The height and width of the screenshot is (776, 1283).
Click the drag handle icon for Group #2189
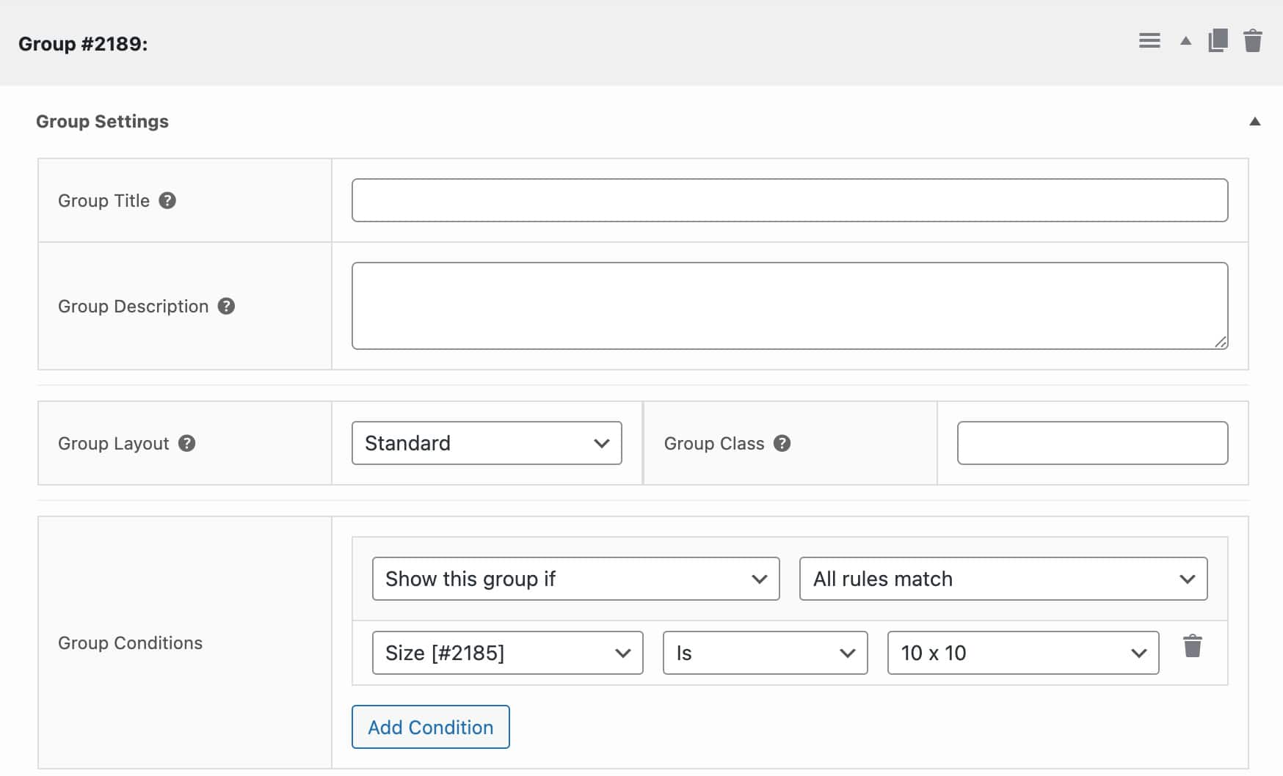[x=1149, y=41]
